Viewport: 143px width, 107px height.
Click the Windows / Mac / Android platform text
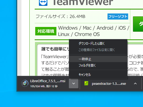click(94, 28)
